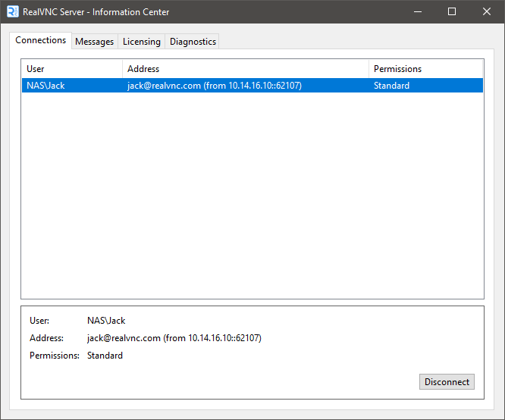This screenshot has width=505, height=420.
Task: Switch to the Connections tab
Action: click(x=41, y=40)
